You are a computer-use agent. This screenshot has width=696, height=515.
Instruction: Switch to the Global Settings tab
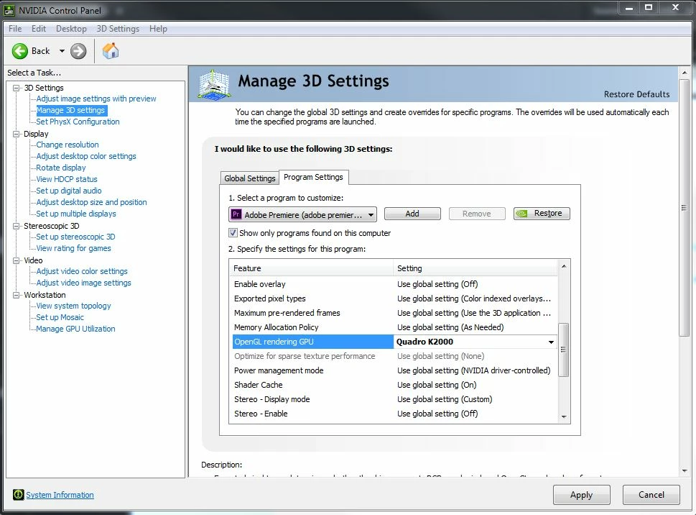(249, 178)
